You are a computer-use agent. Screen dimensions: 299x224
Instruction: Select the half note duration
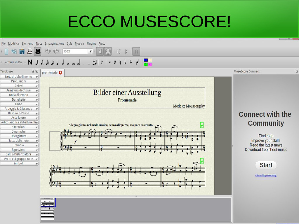point(62,62)
